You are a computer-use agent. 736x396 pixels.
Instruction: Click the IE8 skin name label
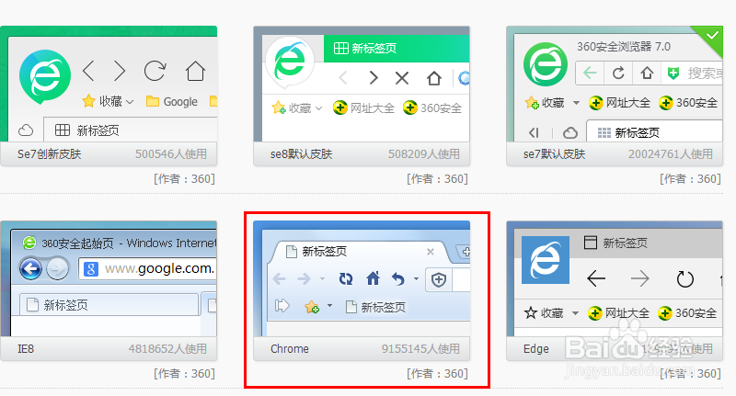pyautogui.click(x=26, y=348)
